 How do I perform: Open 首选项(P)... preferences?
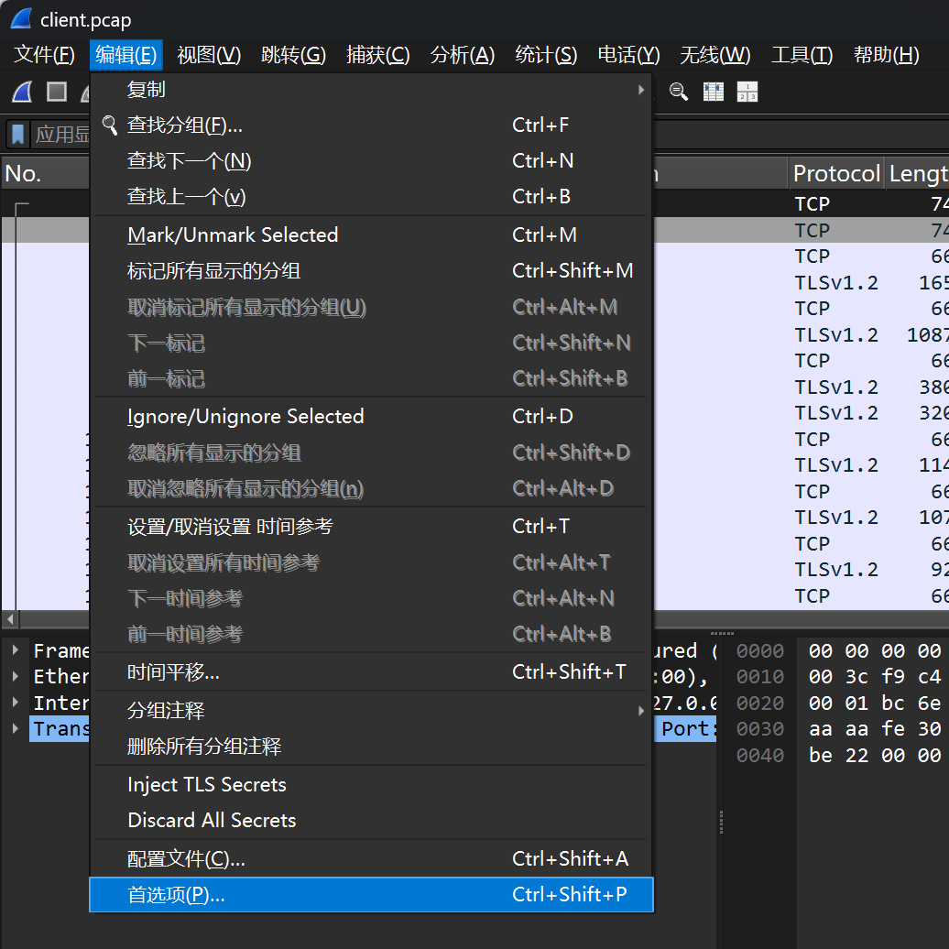point(371,895)
